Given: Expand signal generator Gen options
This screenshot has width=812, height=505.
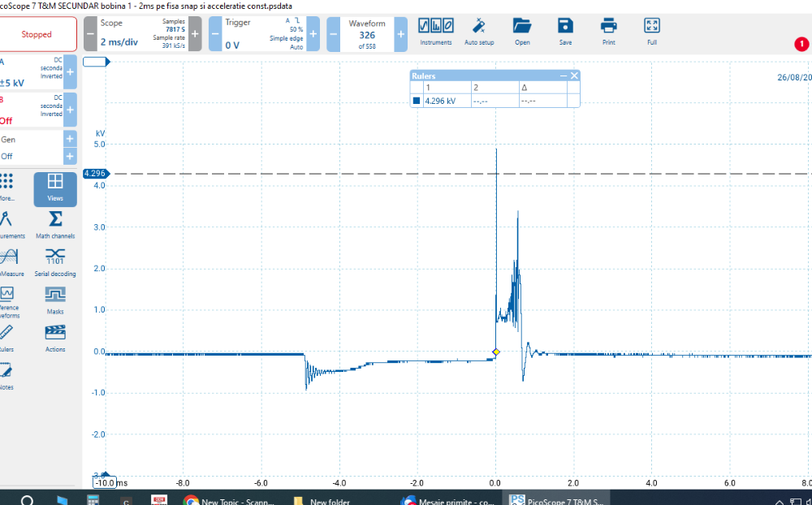Looking at the screenshot, I should coord(71,139).
